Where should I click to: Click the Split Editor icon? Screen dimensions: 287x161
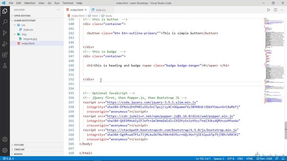coord(275,10)
